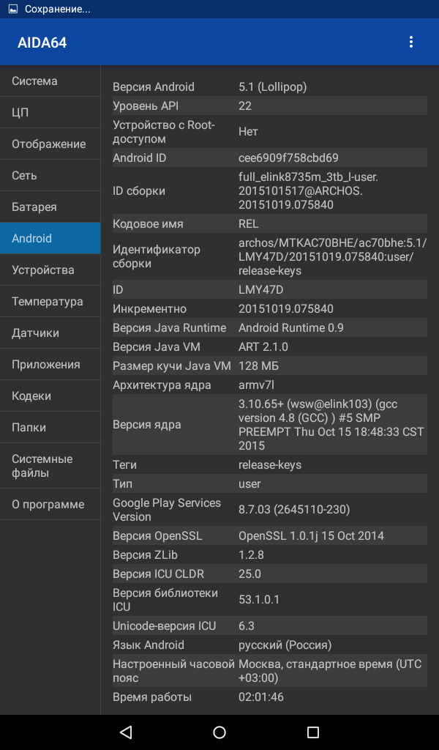Tap the Android back navigation button
This screenshot has width=439, height=750.
126,732
